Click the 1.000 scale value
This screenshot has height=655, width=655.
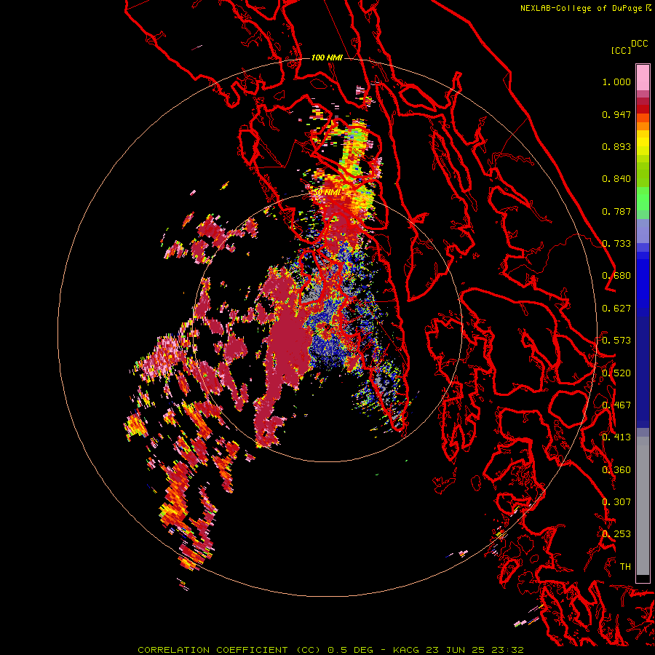click(x=616, y=82)
